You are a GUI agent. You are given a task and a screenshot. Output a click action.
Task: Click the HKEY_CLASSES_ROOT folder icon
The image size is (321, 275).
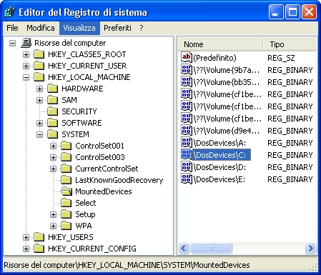tap(39, 54)
